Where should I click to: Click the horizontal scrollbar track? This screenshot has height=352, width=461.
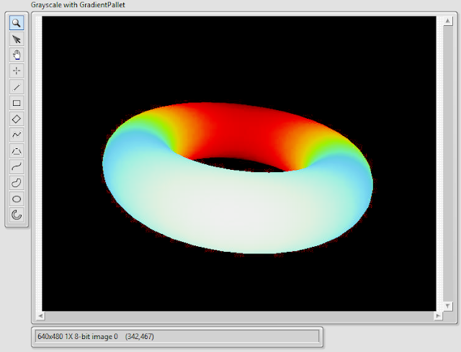239,316
